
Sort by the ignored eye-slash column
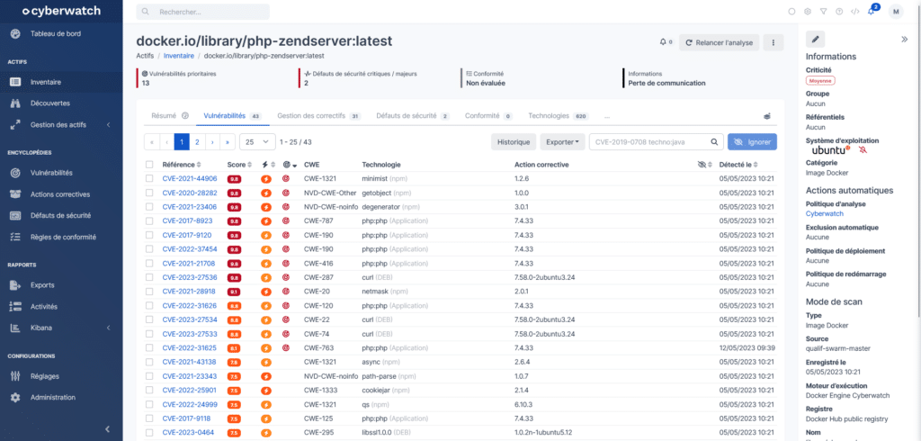click(x=704, y=165)
